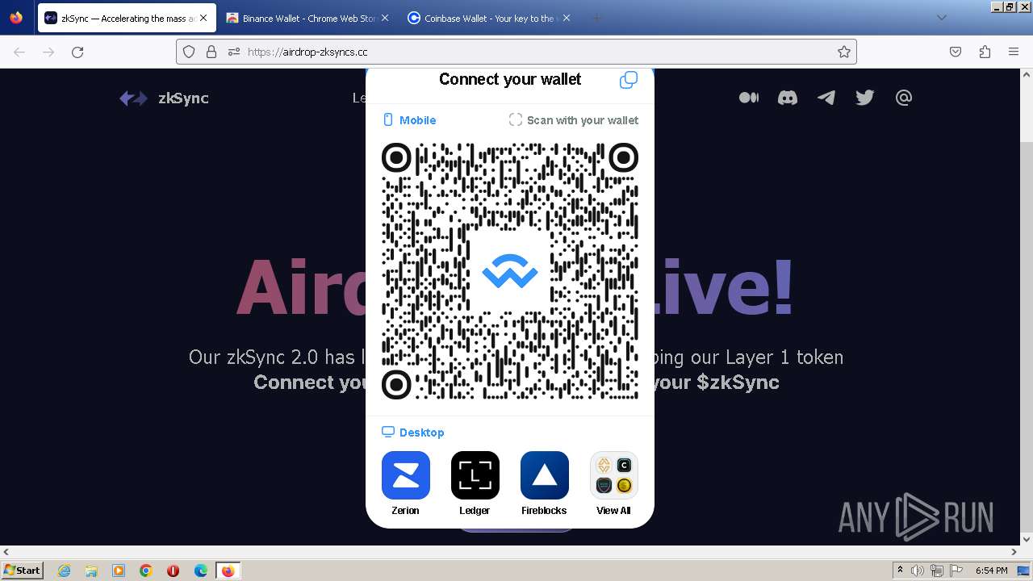Launch Microsoft Edge from taskbar
Viewport: 1033px width, 581px height.
pos(201,571)
